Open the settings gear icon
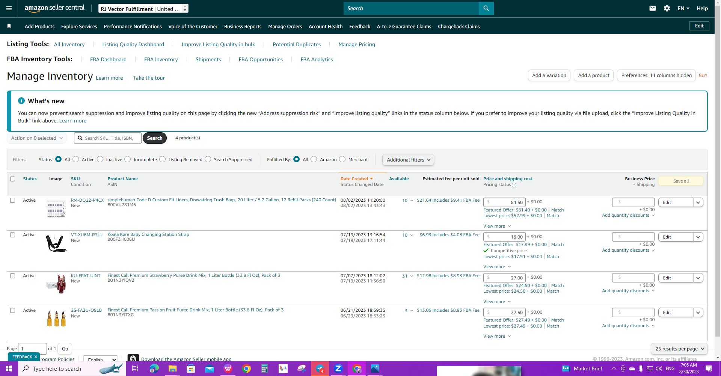This screenshot has height=376, width=721. point(667,8)
